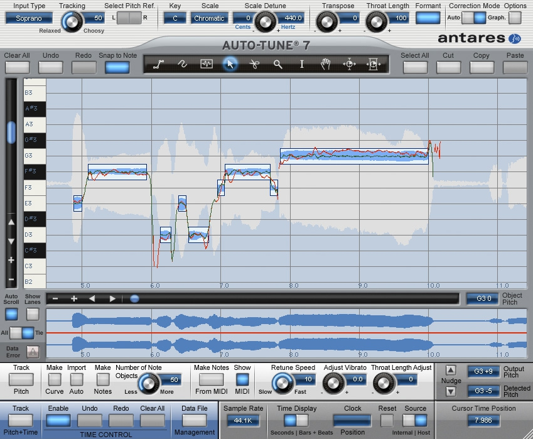Open the Options button at top right
The image size is (533, 439).
pos(515,18)
